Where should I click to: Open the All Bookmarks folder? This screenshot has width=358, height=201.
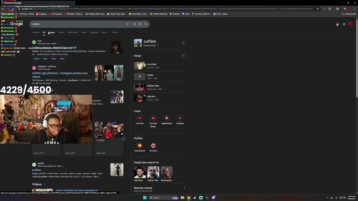click(x=349, y=14)
